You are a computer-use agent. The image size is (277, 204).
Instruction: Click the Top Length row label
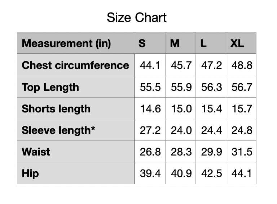click(x=76, y=87)
